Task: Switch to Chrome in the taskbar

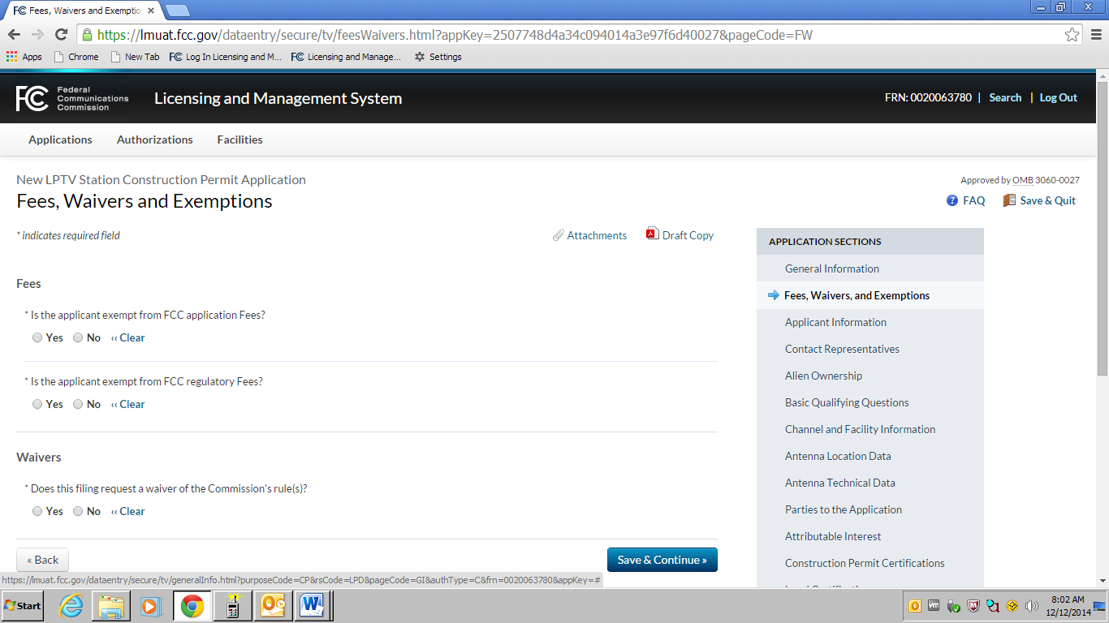Action: [192, 606]
